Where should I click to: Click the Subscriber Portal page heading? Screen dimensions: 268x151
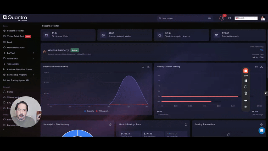(50, 26)
